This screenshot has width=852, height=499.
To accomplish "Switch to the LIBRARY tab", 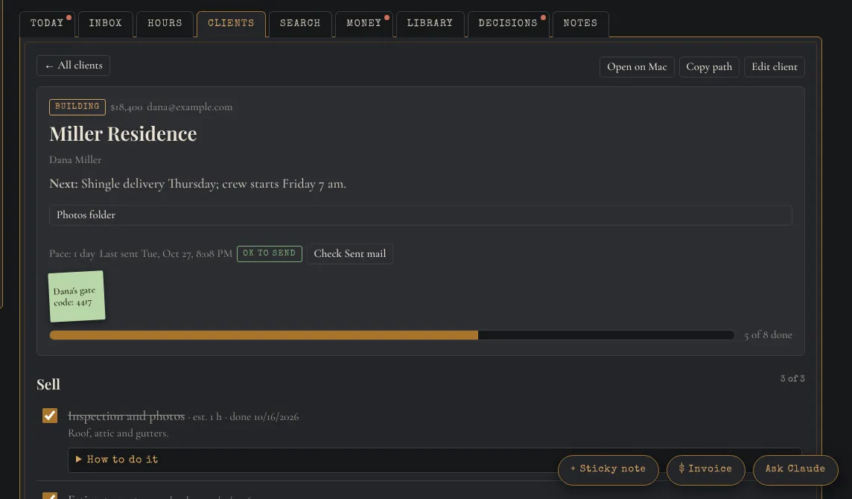I will [x=430, y=23].
